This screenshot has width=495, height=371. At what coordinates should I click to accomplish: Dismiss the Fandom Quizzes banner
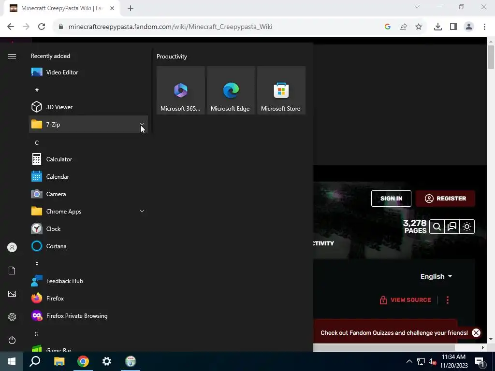(476, 333)
